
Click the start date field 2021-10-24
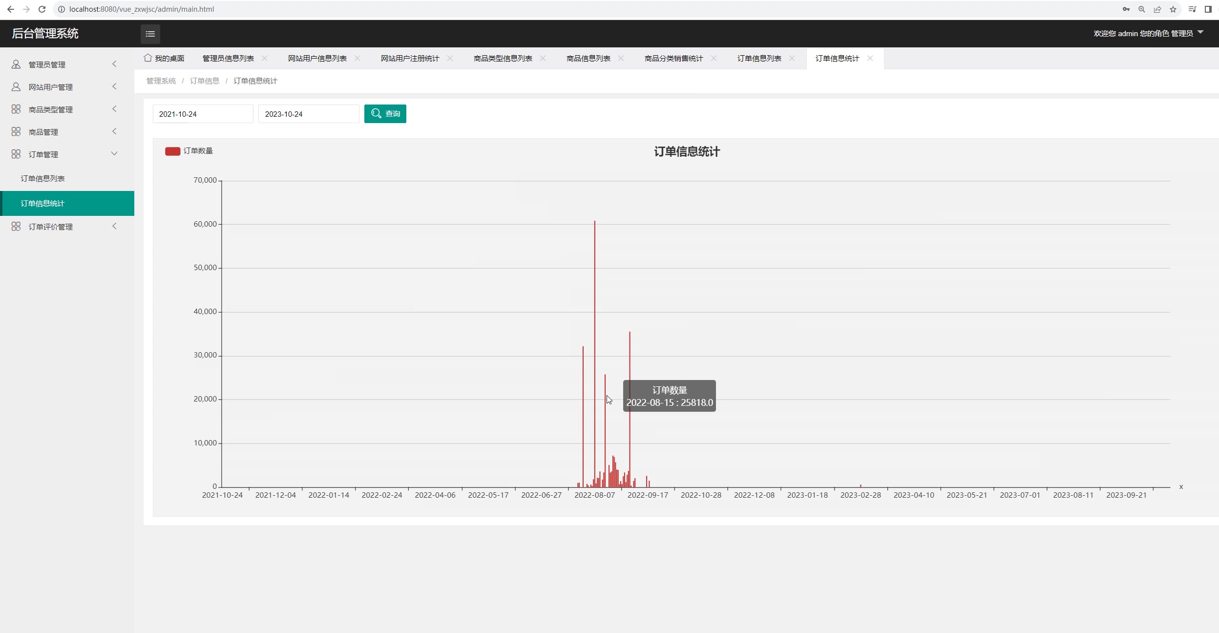[x=203, y=114]
